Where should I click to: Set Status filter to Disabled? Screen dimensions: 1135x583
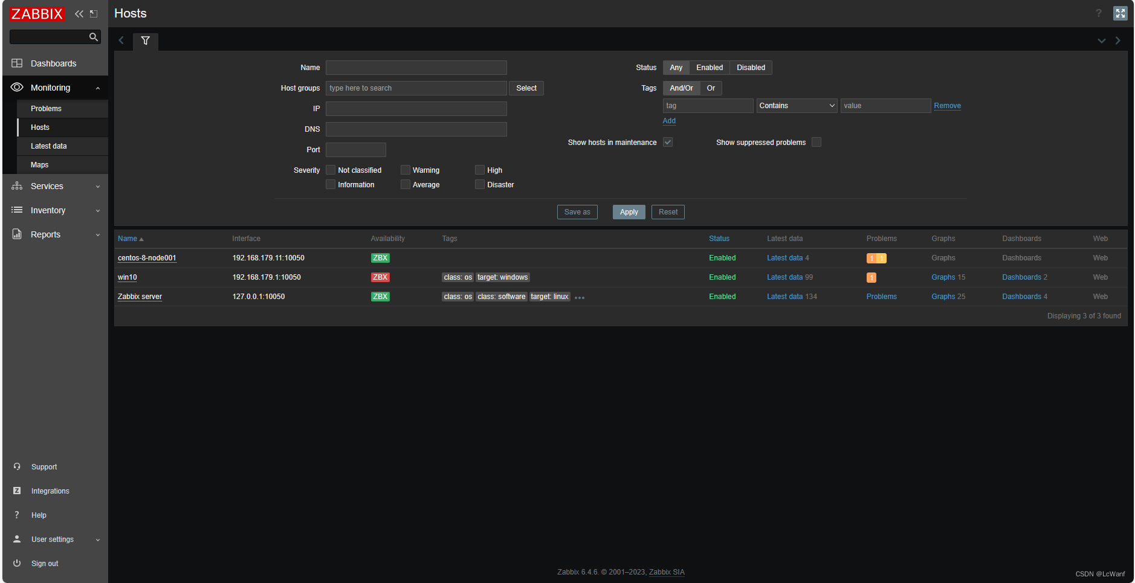751,68
